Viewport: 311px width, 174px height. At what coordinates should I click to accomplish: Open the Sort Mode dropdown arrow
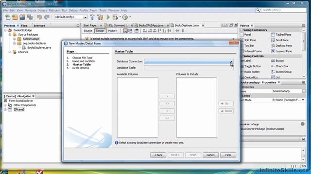tap(303, 100)
